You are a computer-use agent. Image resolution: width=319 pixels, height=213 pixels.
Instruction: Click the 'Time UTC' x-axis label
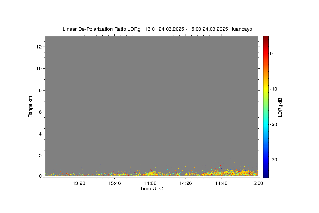coord(151,189)
